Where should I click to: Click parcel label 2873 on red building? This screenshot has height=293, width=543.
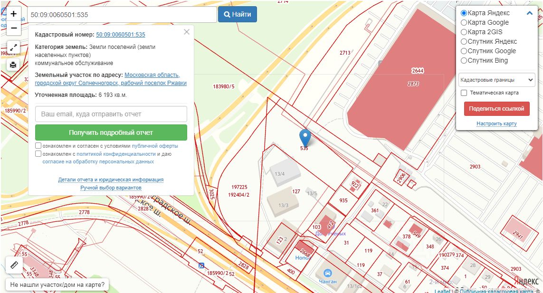[x=413, y=84]
